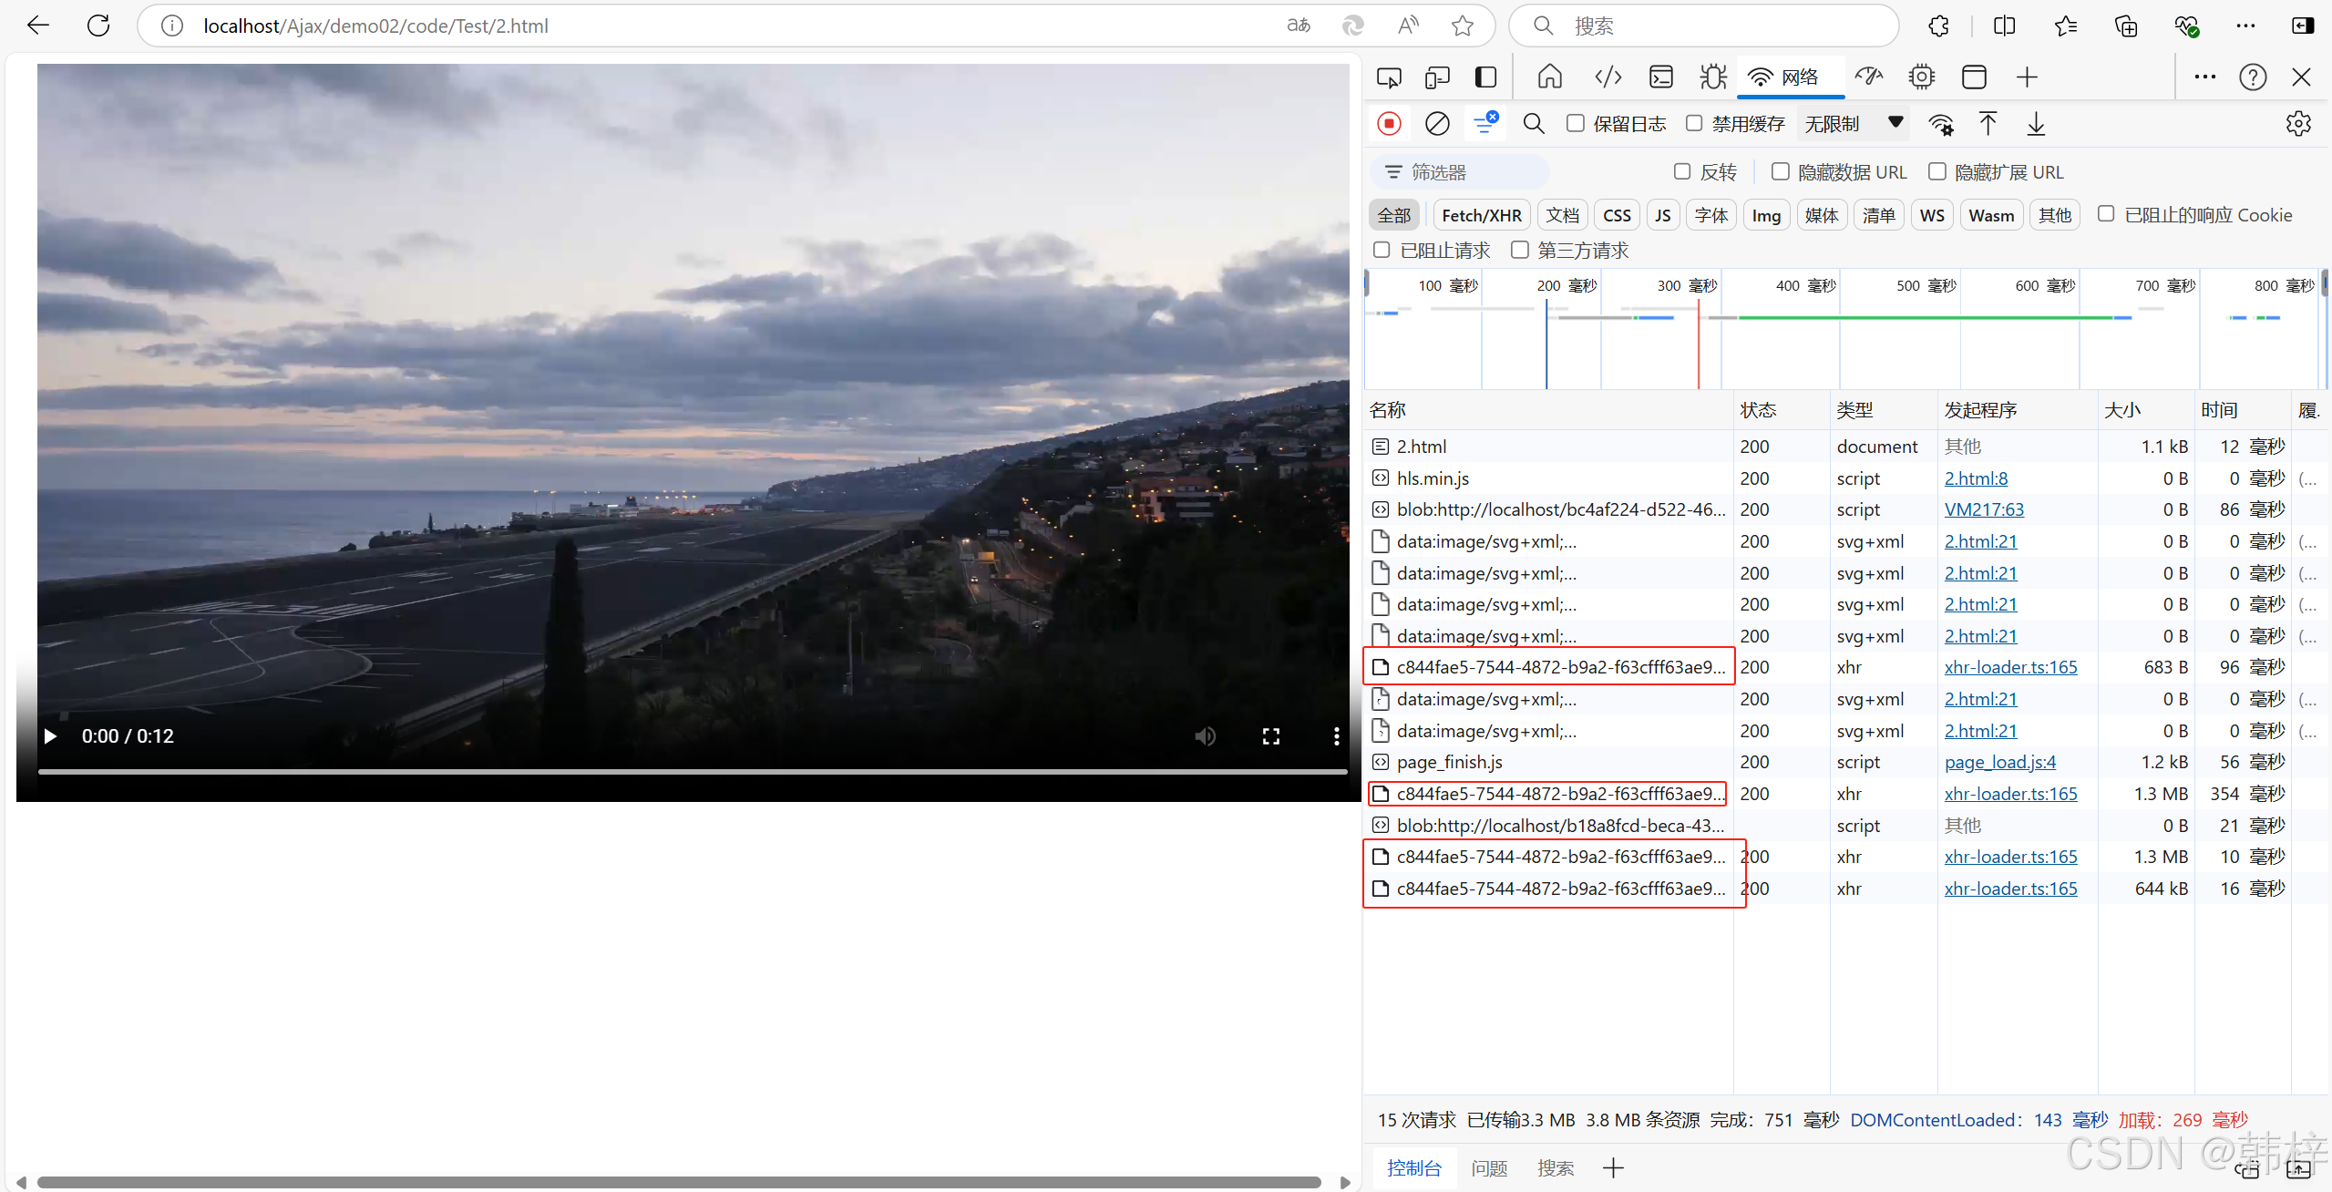Select the inspect element tool in DevTools
2332x1192 pixels.
[x=1389, y=77]
